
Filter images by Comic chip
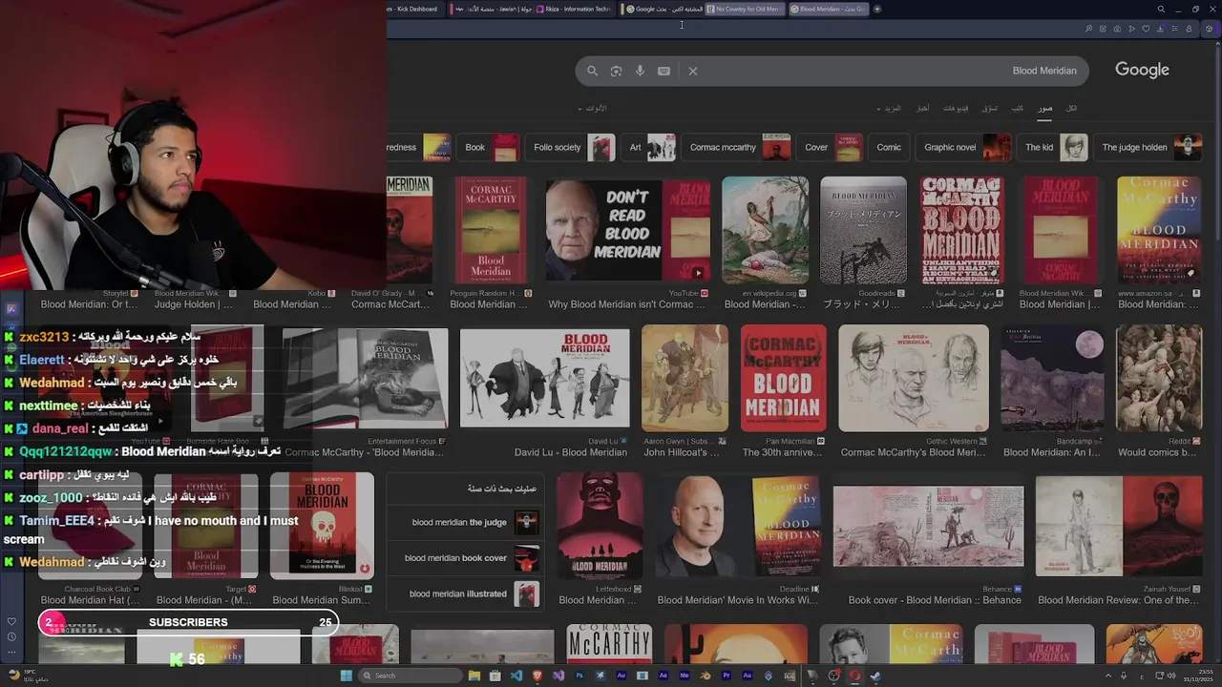889,148
